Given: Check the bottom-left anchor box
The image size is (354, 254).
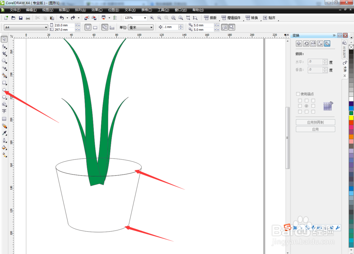Looking at the screenshot, I should (x=300, y=111).
